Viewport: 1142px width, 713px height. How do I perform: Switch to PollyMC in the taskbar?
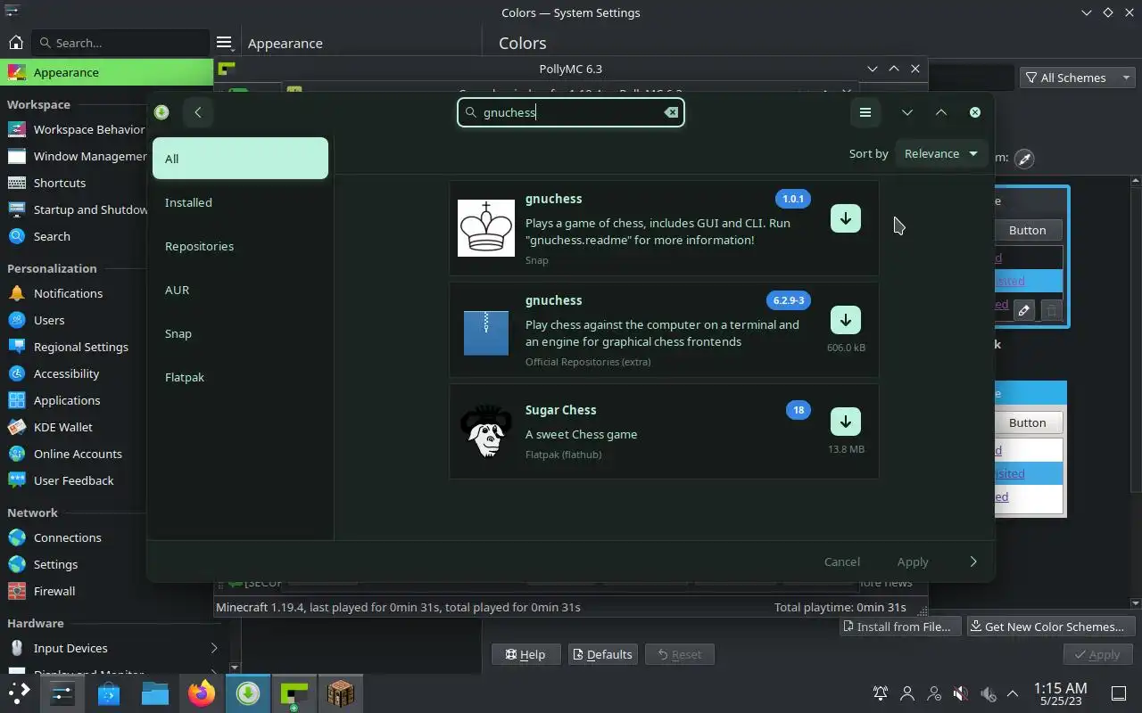pos(294,693)
